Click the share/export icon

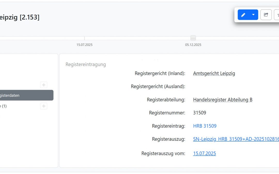pos(266,15)
